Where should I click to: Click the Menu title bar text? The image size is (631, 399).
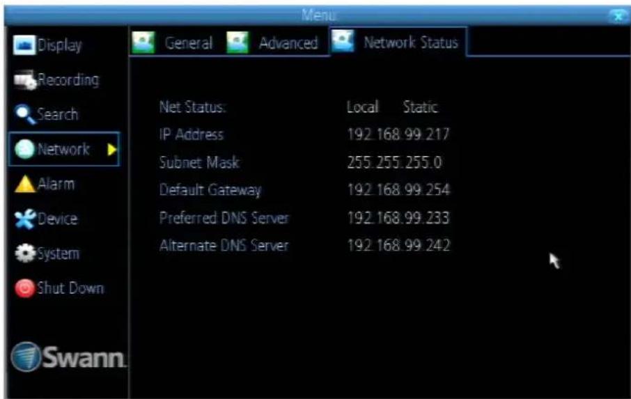click(x=319, y=15)
